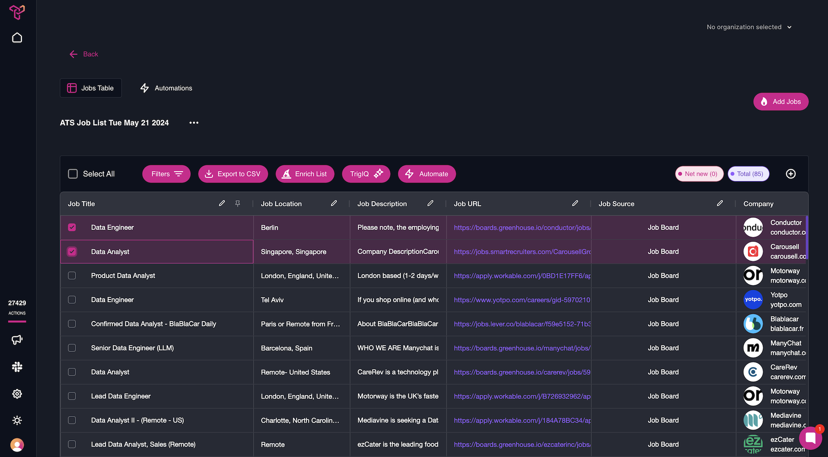Edit the Job Title column pencil icon
Viewport: 828px width, 457px height.
point(222,203)
